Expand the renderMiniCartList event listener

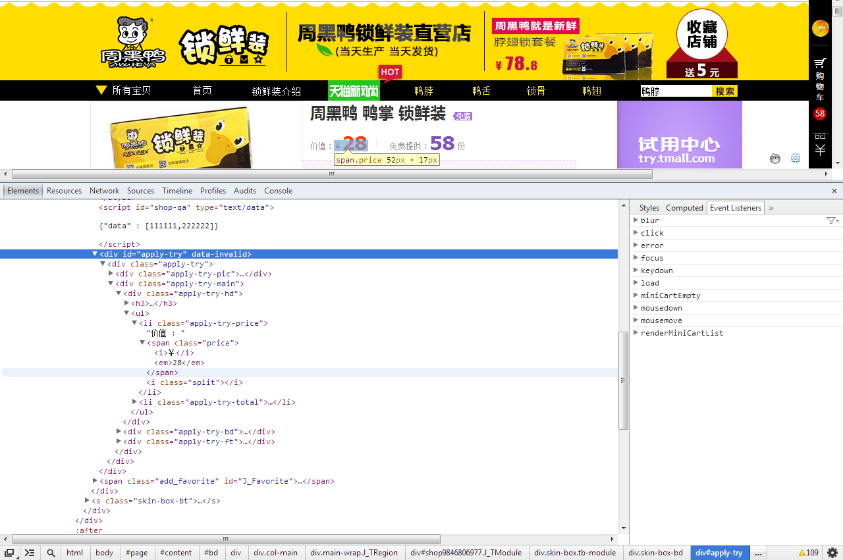pyautogui.click(x=636, y=333)
